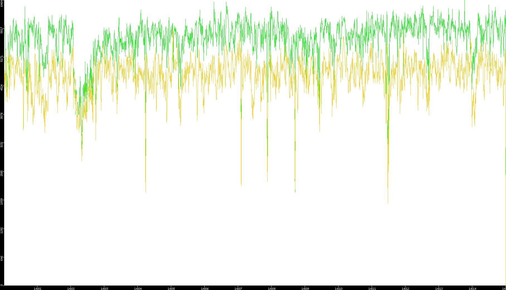Select the 14:03 tick on time axis
This screenshot has height=290, width=506.
104,289
